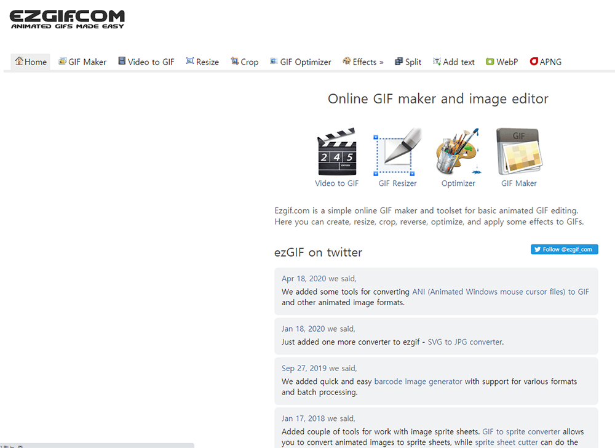Click the GIF Resizer text link
This screenshot has width=615, height=448.
tap(397, 183)
